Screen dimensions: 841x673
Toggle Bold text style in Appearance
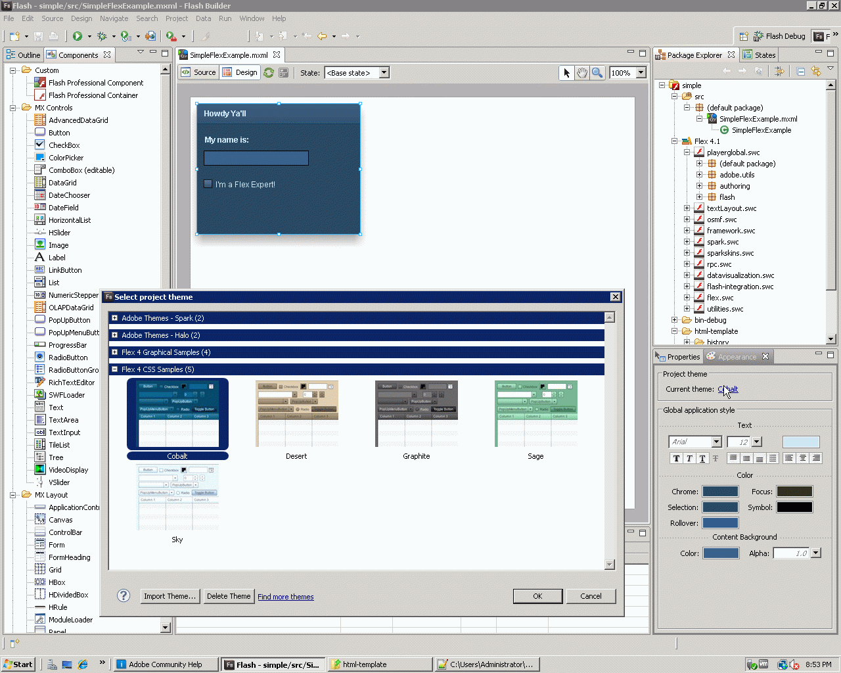(x=676, y=458)
